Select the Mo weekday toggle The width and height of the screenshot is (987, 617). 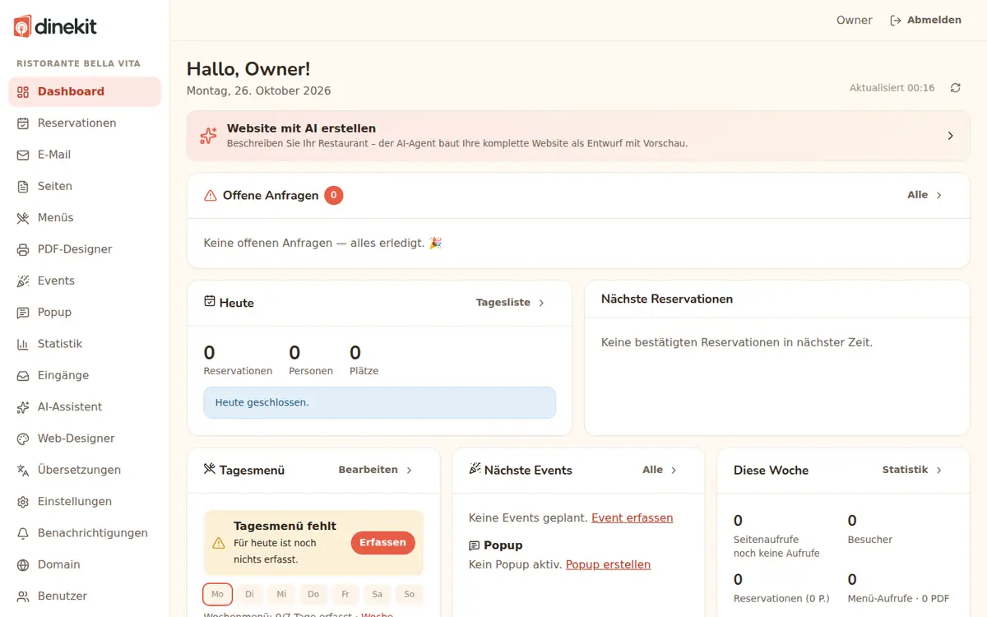click(x=217, y=594)
